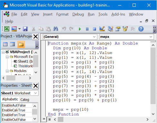Image resolution: width=157 pixels, height=123 pixels.
Task: Open the Help menu
Action: pyautogui.click(x=9, y=21)
